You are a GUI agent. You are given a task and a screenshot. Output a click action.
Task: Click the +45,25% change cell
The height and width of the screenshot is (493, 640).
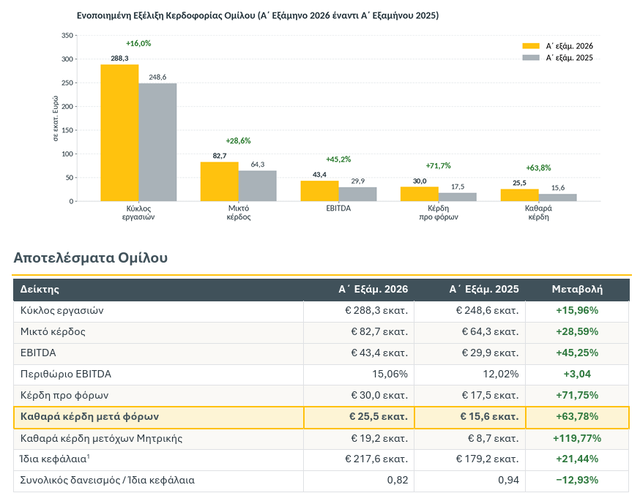577,353
